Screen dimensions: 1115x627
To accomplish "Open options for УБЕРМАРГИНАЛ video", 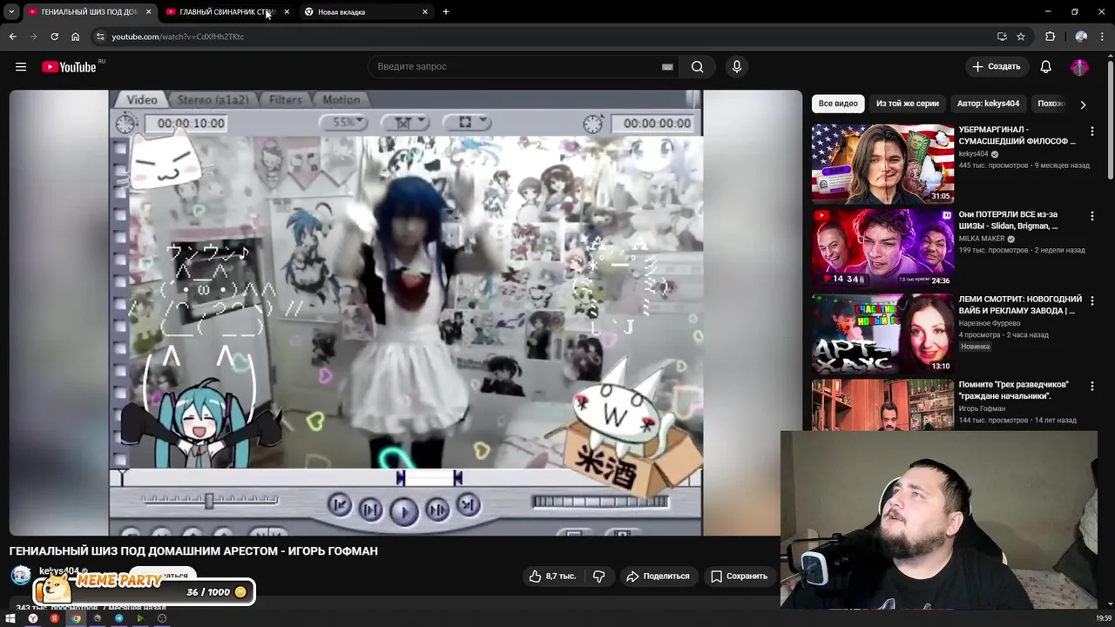I will [x=1091, y=131].
